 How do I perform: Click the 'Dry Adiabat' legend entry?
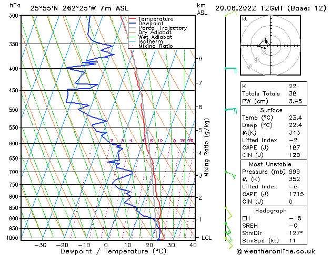click(x=155, y=33)
